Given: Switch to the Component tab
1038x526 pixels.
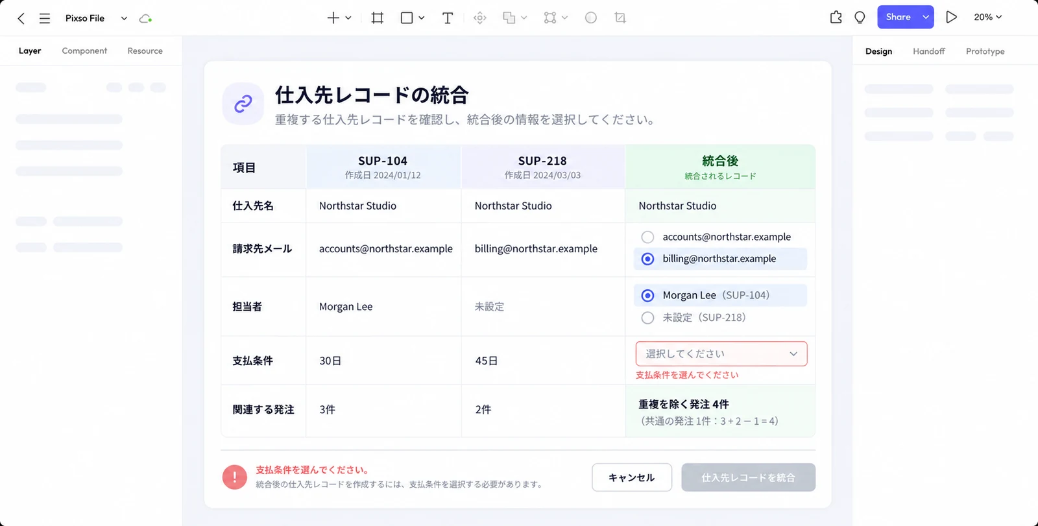Looking at the screenshot, I should click(84, 51).
